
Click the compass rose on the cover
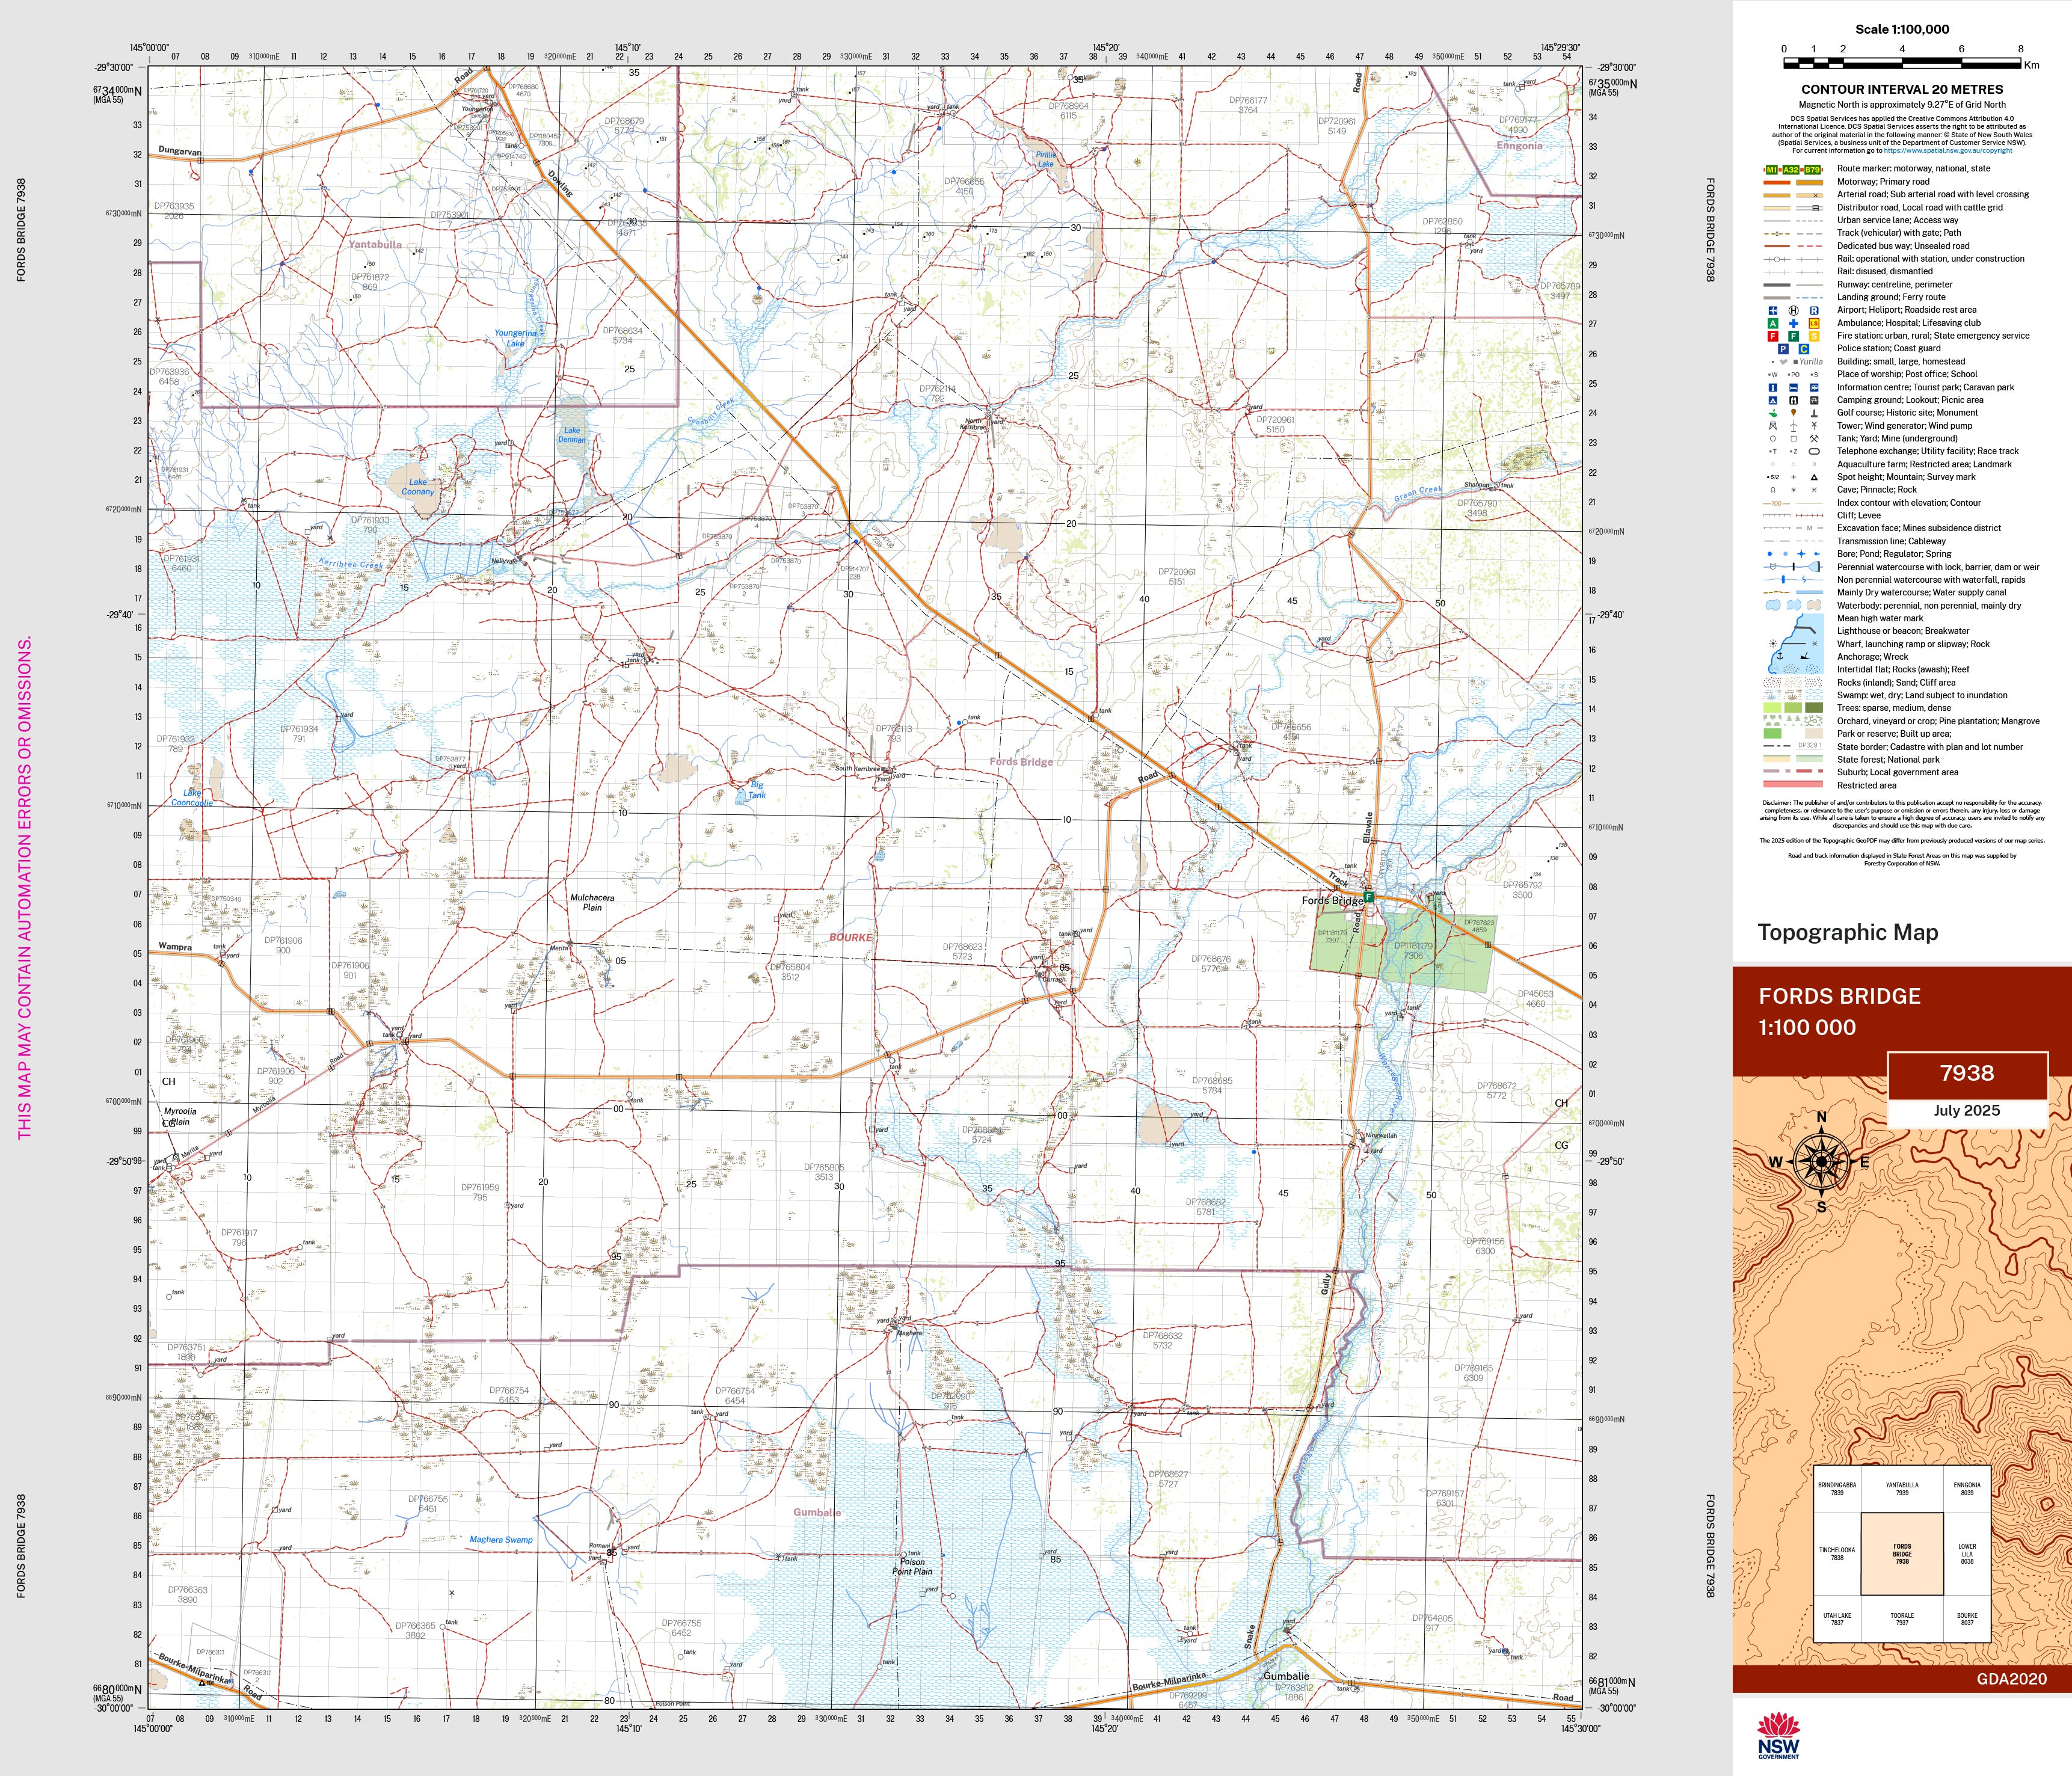click(x=1821, y=1161)
